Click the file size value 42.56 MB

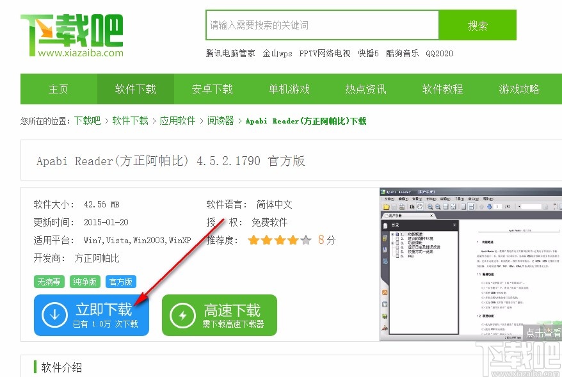101,205
